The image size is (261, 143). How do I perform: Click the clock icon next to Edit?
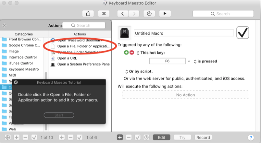click(x=146, y=137)
